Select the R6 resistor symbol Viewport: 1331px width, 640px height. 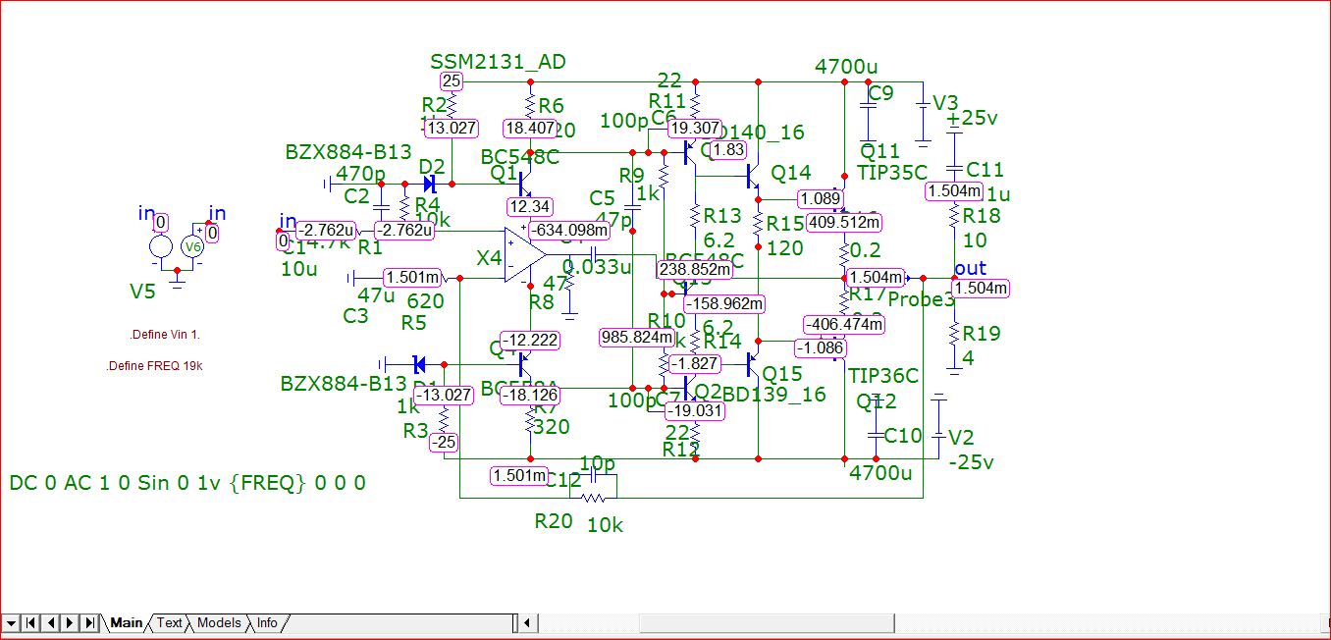click(x=530, y=105)
